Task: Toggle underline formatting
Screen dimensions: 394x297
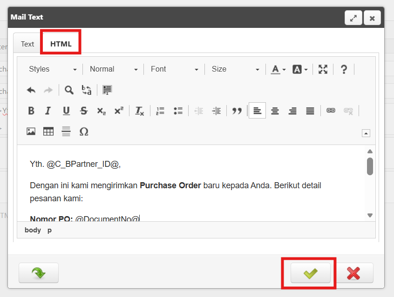Action: 66,111
